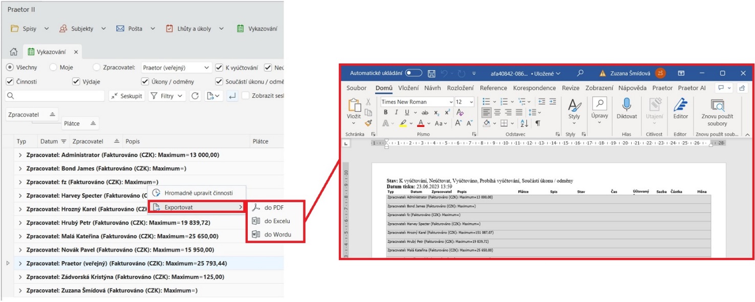Click the Seskupit button
Viewport: 755px width, 302px height.
[x=127, y=96]
